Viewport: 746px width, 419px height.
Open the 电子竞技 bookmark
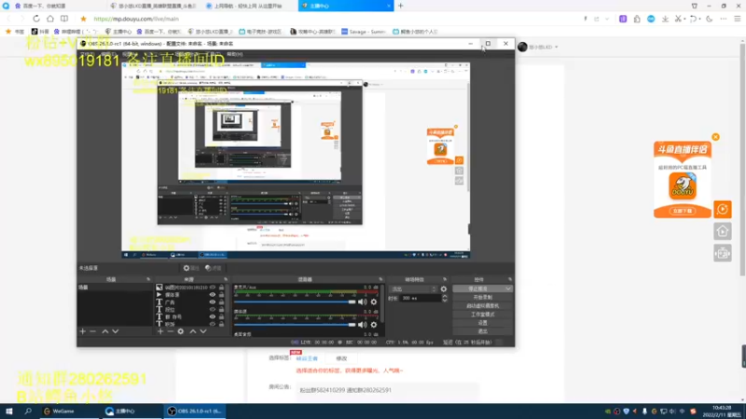(260, 32)
